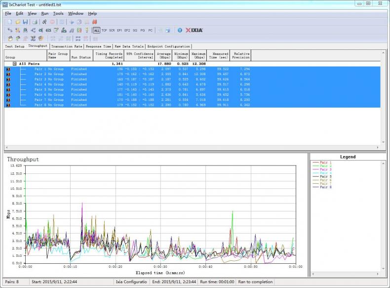Click the notepad with pencil toolbar icon
This screenshot has height=288, width=390.
[56, 30]
